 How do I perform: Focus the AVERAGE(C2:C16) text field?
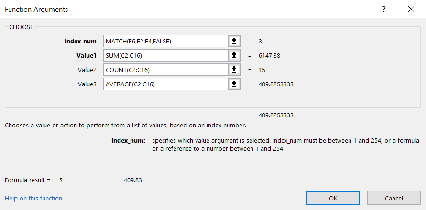click(x=165, y=84)
